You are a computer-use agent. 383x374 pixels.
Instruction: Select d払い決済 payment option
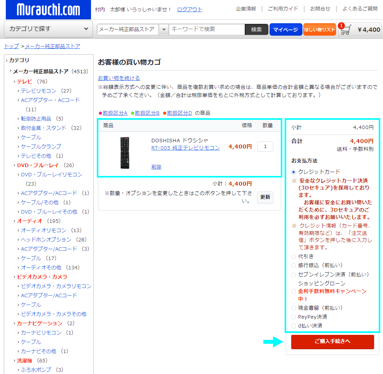[x=294, y=326]
